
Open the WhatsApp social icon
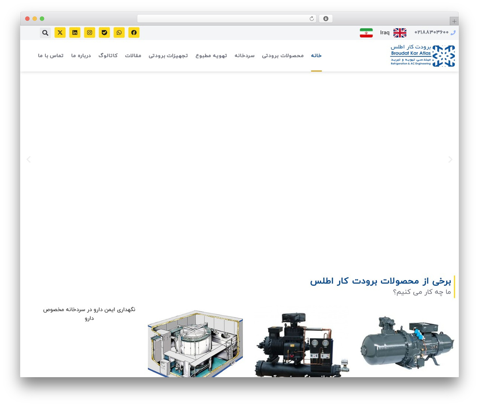click(119, 33)
